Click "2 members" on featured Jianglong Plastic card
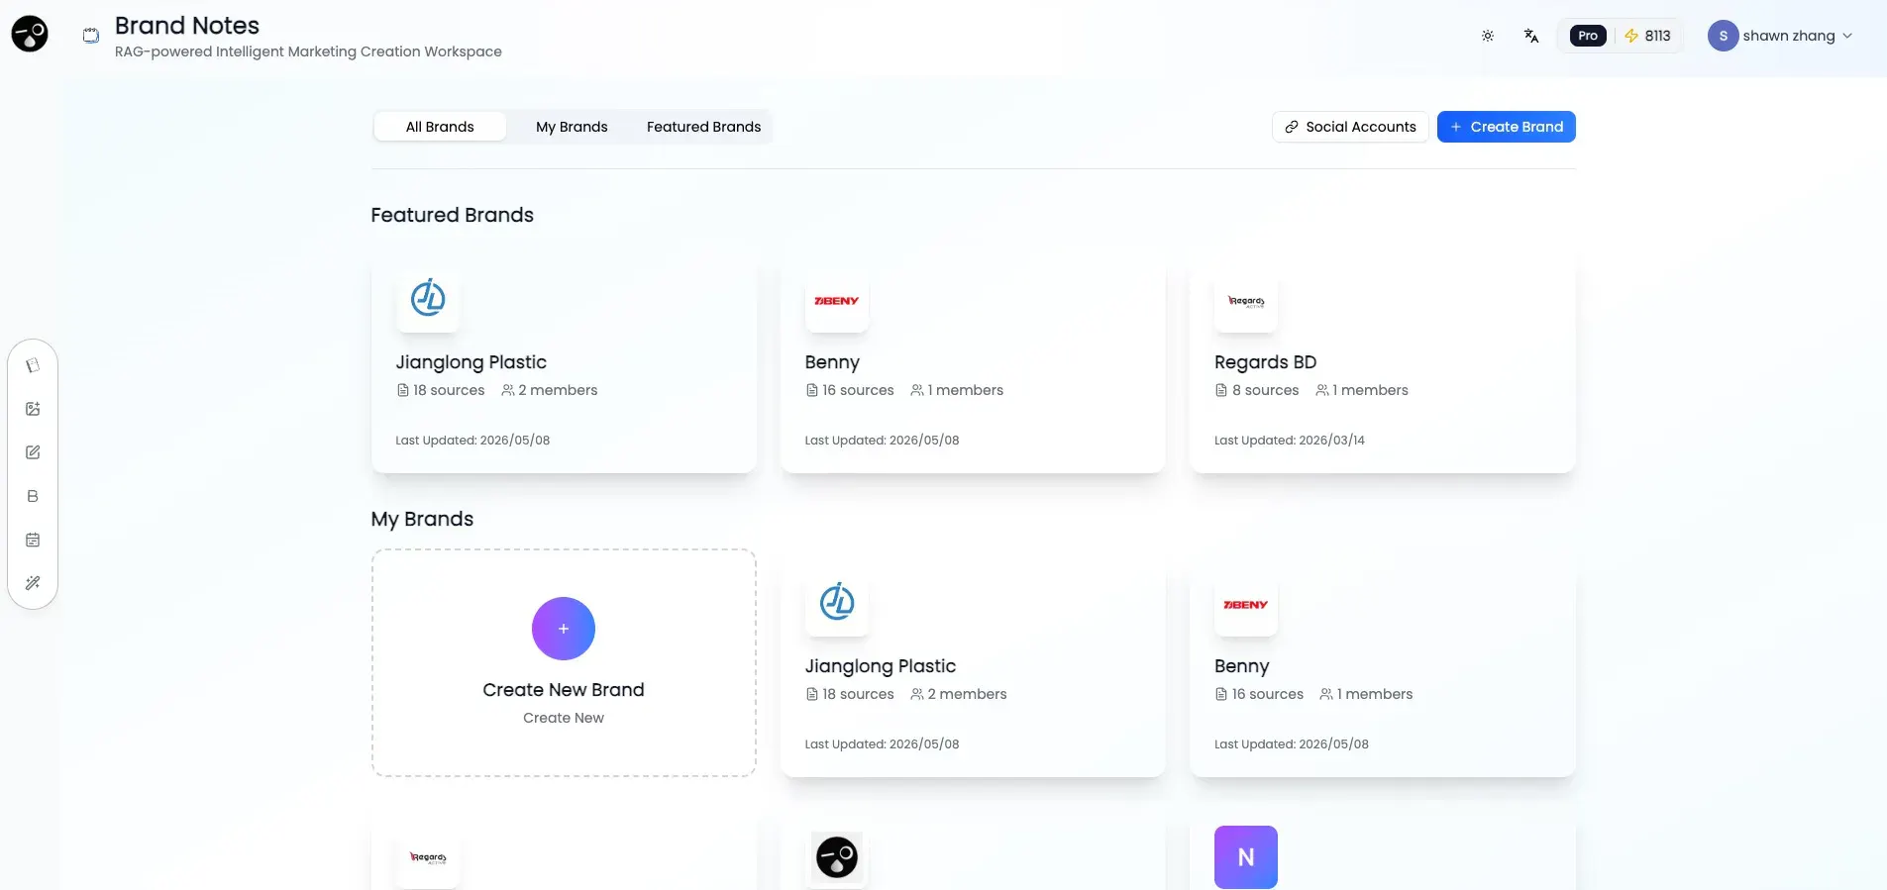 (x=550, y=390)
